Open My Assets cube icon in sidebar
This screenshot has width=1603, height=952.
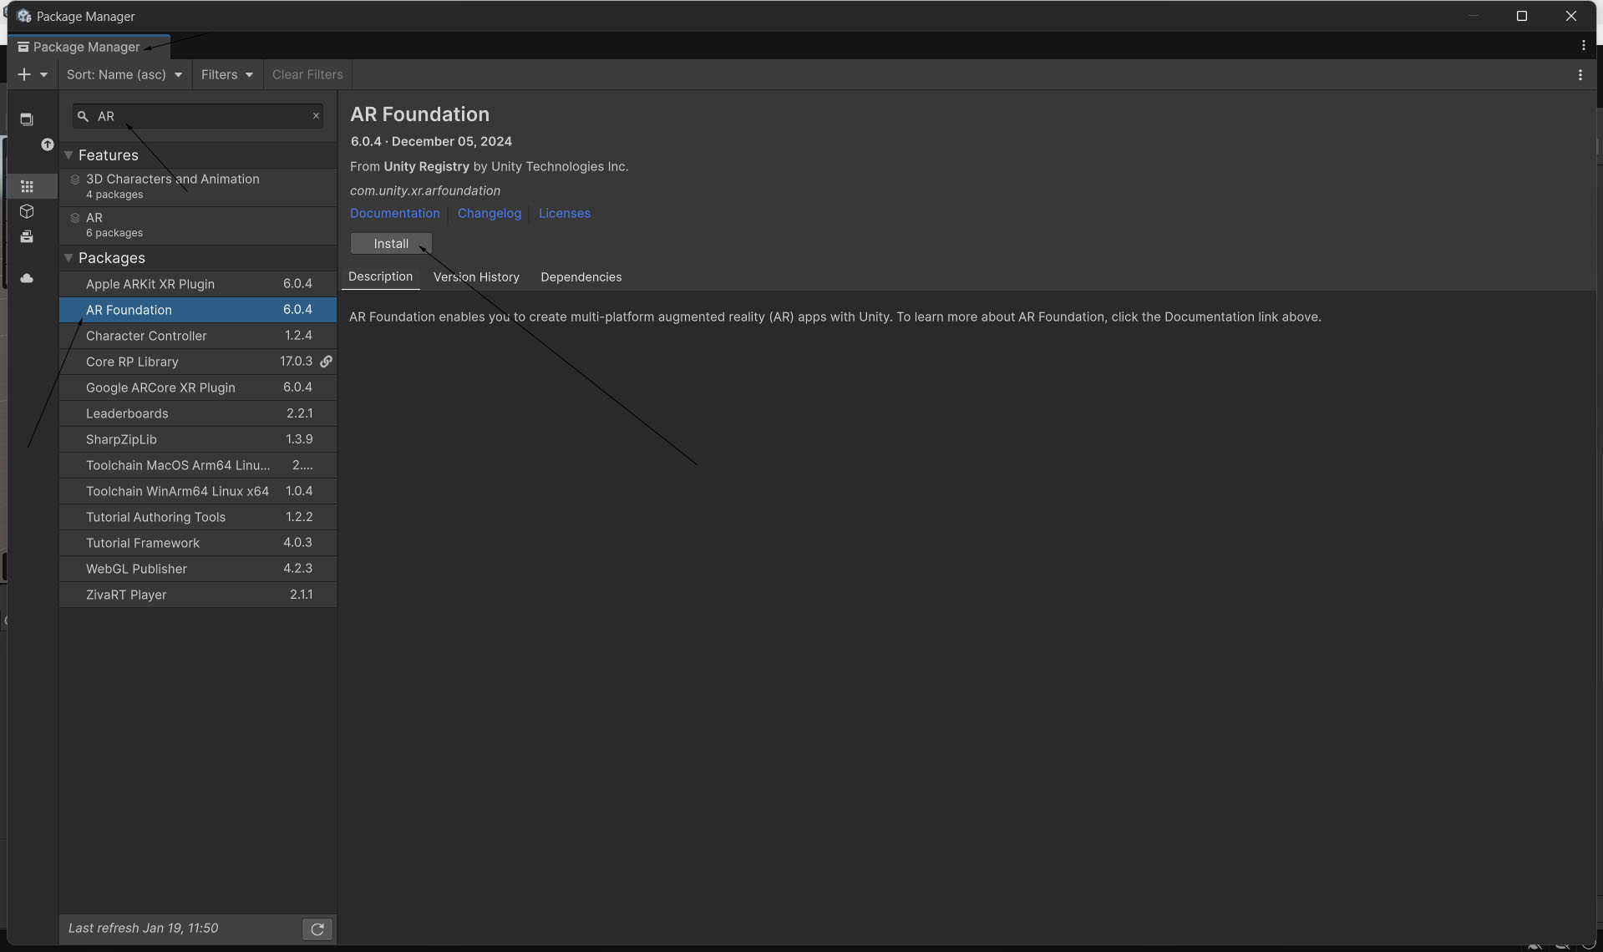tap(27, 211)
